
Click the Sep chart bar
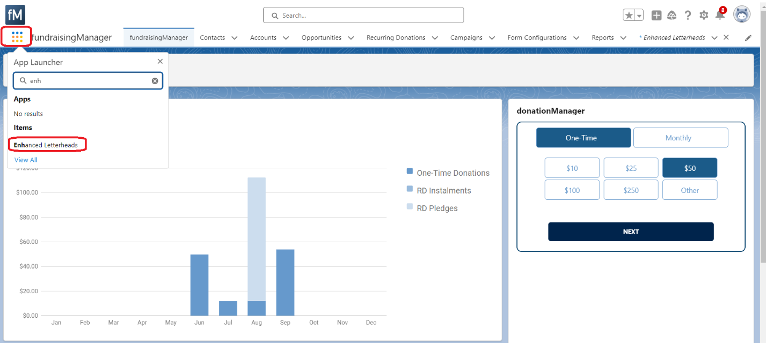[x=286, y=282]
